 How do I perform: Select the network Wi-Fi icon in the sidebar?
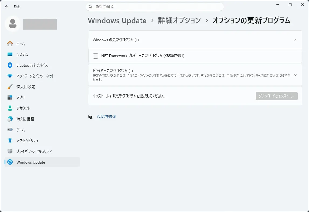(10, 76)
